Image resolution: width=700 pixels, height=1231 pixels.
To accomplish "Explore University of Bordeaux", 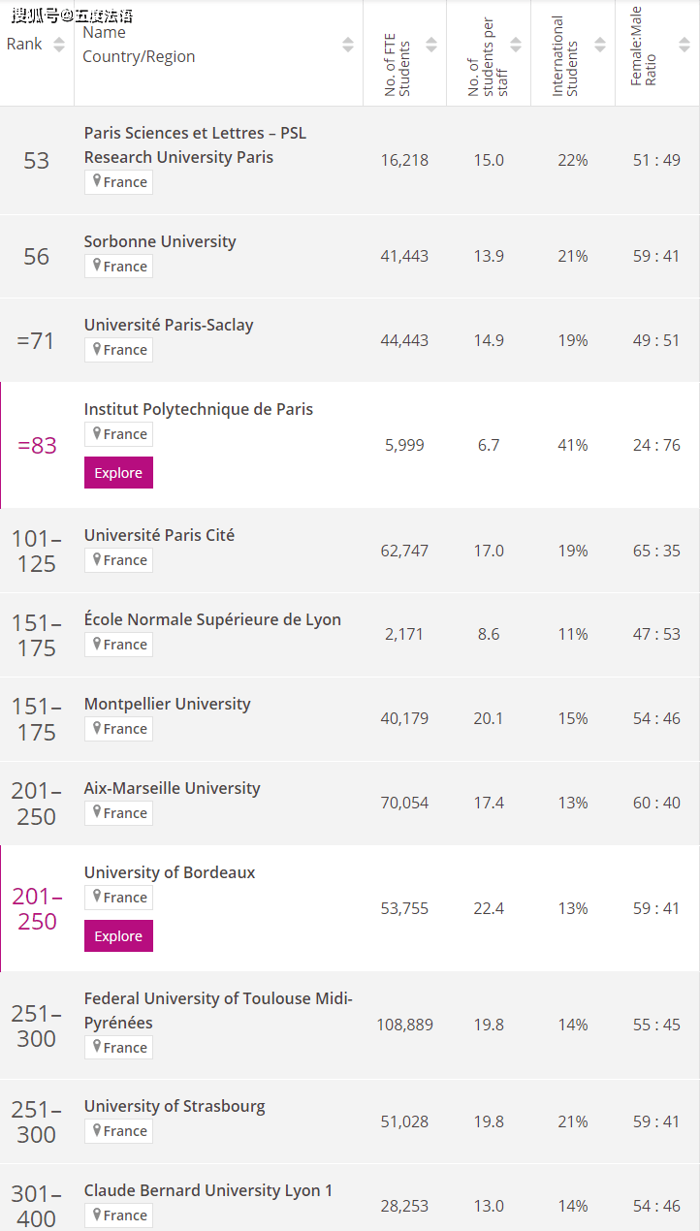I will click(118, 936).
